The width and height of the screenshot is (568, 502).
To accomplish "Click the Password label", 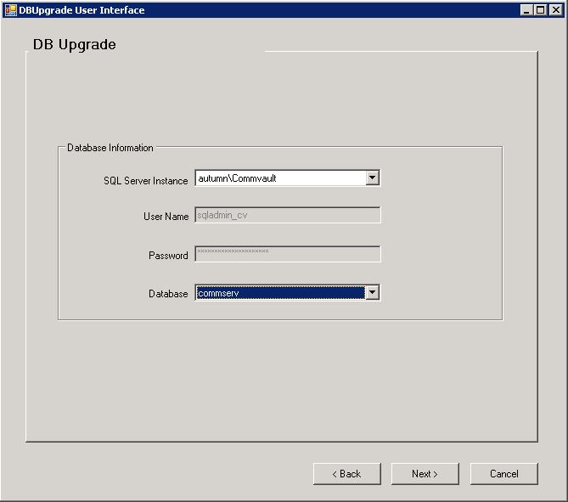I will [x=168, y=256].
